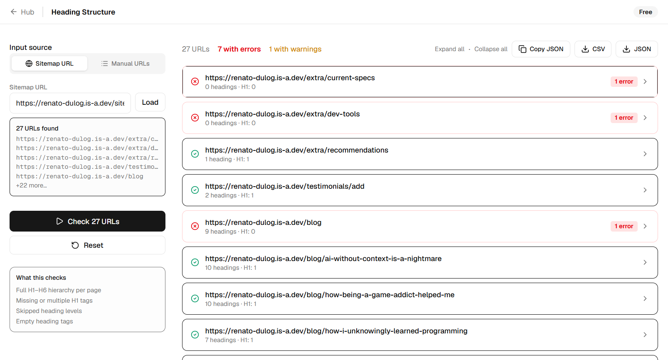Screen dimensions: 668x360
Task: Filter results by 7 with errors
Action: pos(239,49)
